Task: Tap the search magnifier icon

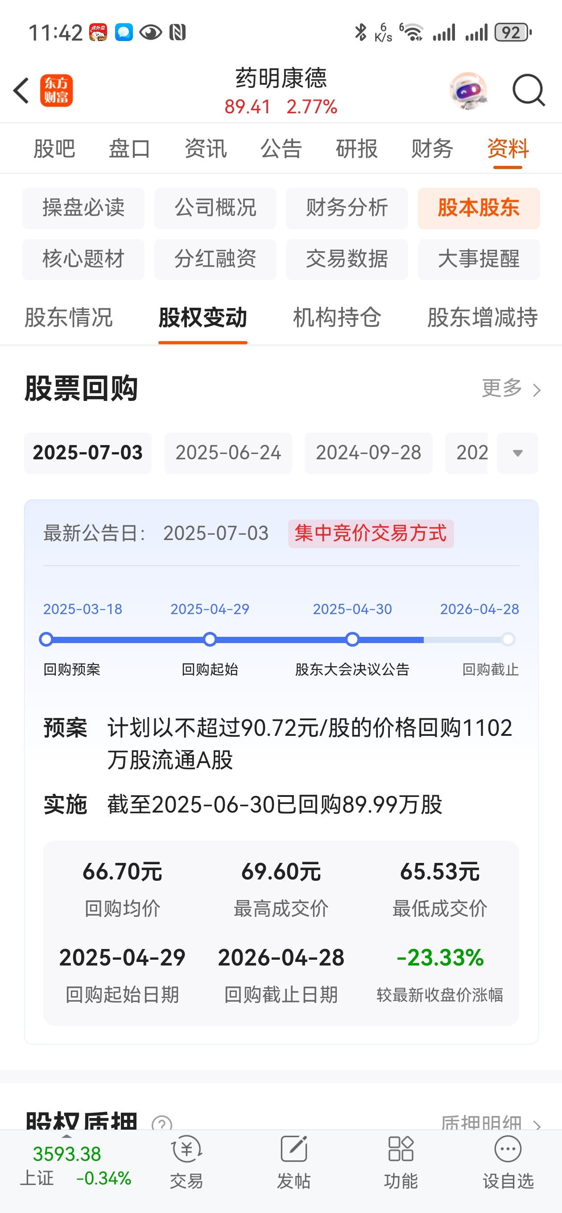Action: 528,91
